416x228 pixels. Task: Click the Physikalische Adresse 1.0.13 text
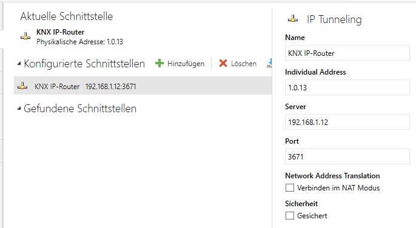(x=79, y=42)
